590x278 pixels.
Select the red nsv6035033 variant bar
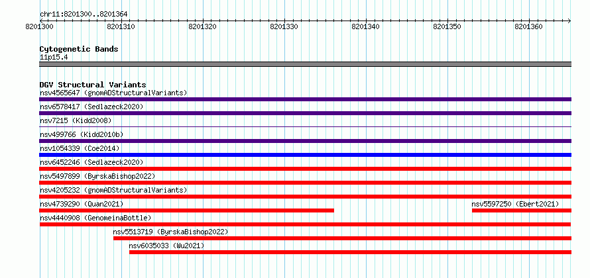click(350, 252)
